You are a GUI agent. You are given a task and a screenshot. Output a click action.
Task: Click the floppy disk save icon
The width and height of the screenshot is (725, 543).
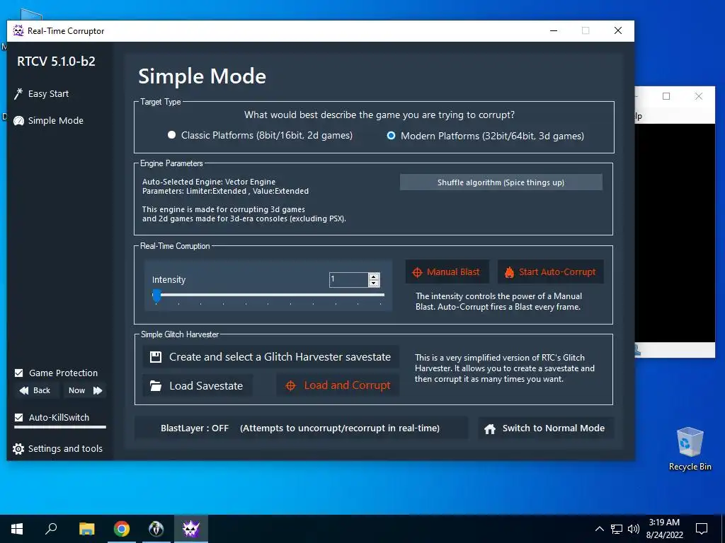[156, 357]
